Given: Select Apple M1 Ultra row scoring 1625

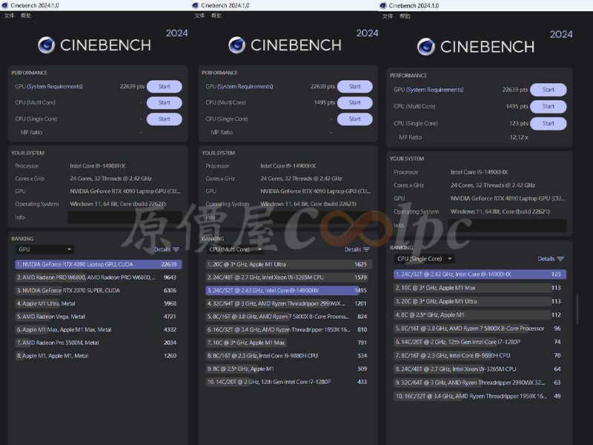Looking at the screenshot, I should coord(289,264).
